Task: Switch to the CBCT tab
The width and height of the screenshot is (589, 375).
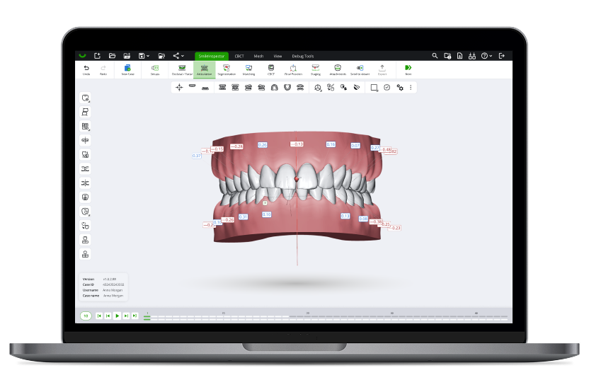Action: pos(239,56)
